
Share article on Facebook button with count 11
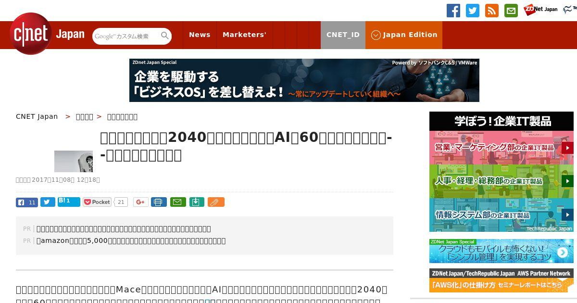click(x=27, y=202)
